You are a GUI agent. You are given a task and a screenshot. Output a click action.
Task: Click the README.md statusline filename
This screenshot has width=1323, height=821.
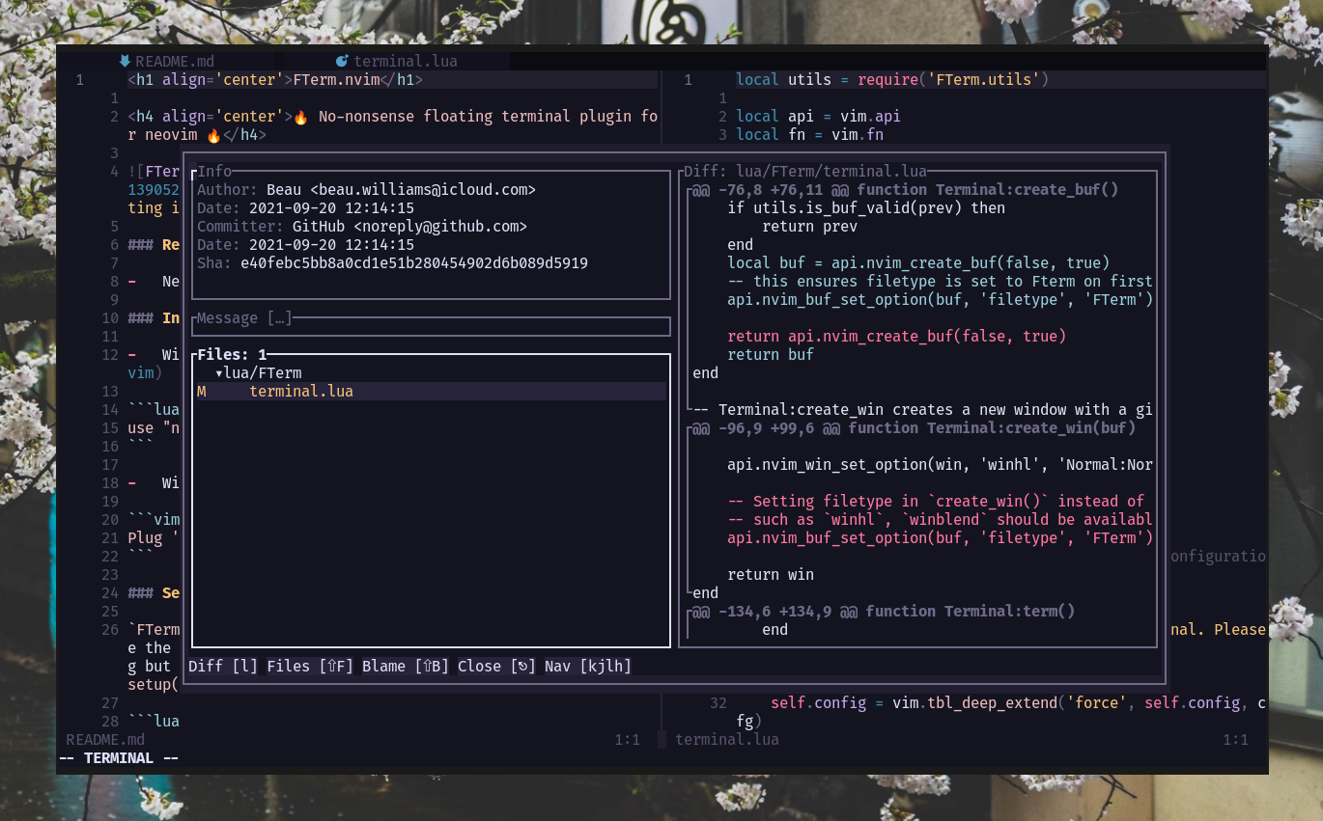point(105,740)
